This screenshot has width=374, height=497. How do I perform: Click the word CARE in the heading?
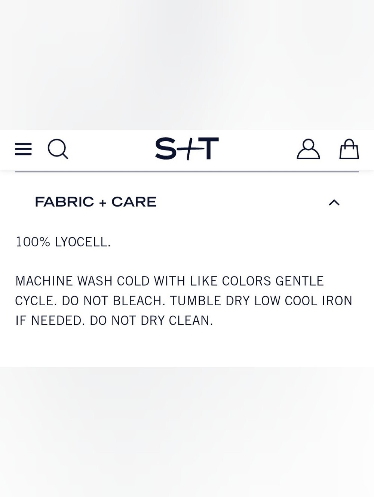(134, 202)
